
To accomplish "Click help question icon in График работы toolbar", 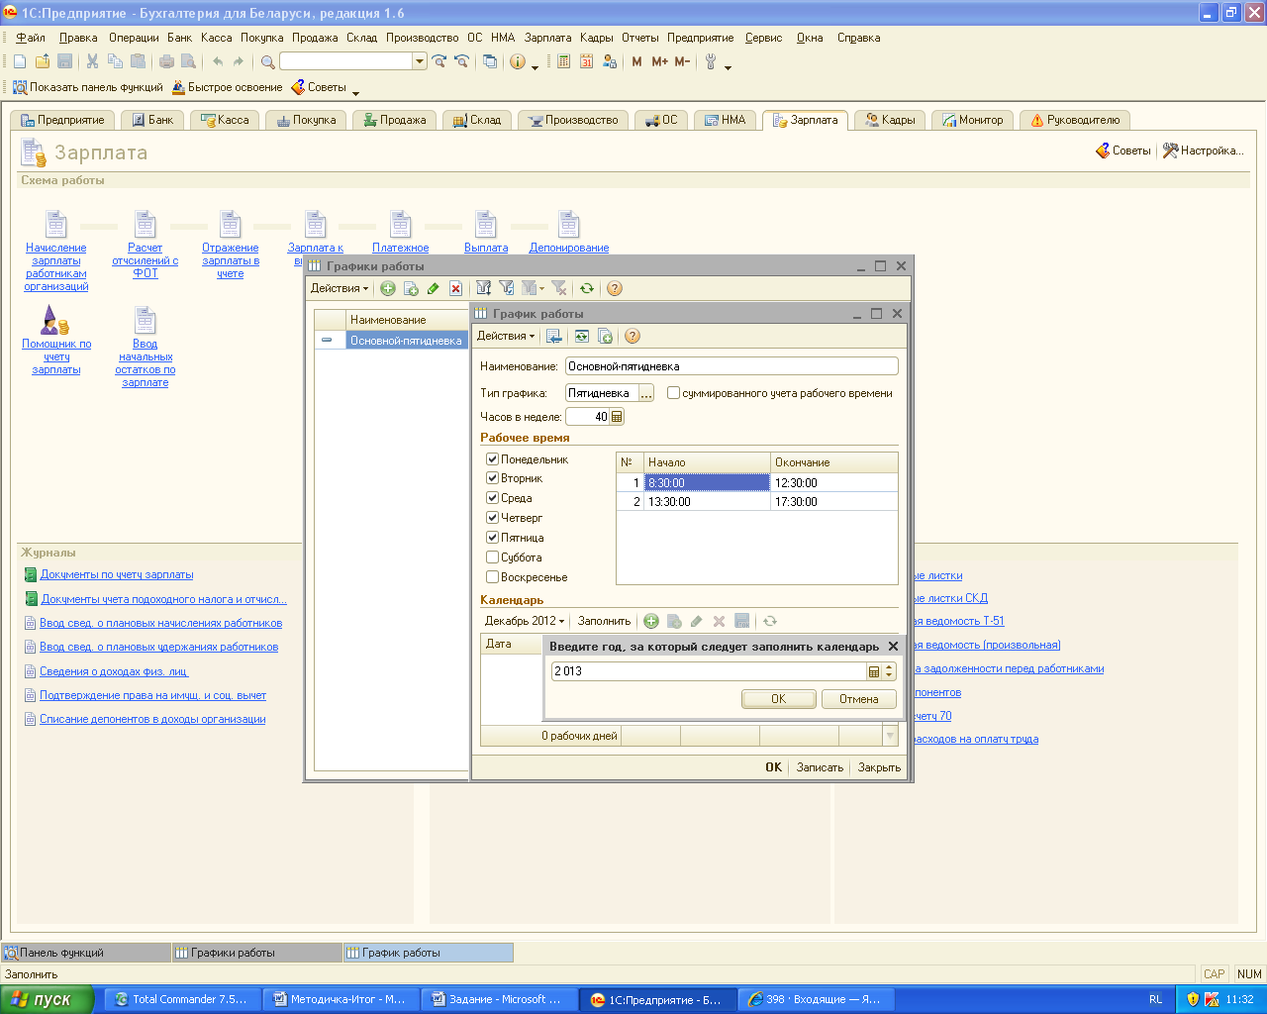I will click(633, 336).
